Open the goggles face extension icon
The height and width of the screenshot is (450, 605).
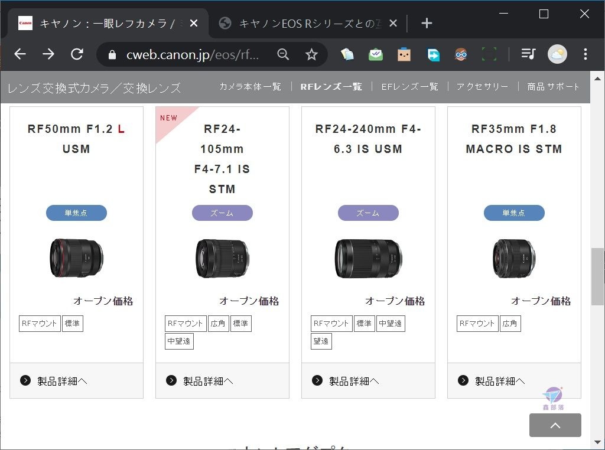pos(461,54)
